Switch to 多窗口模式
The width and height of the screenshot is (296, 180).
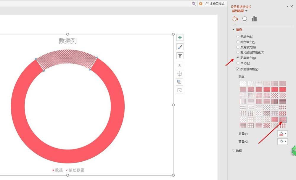point(216,4)
